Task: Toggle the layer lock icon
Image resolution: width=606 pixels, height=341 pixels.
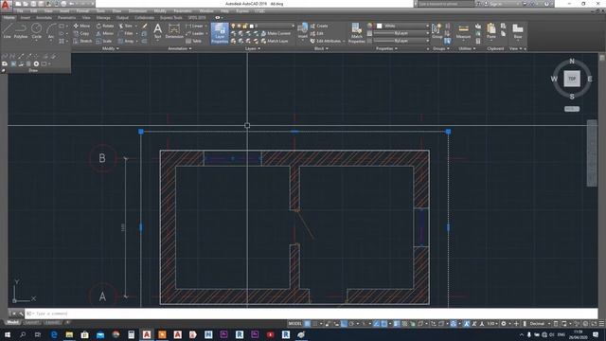Action: (x=244, y=26)
